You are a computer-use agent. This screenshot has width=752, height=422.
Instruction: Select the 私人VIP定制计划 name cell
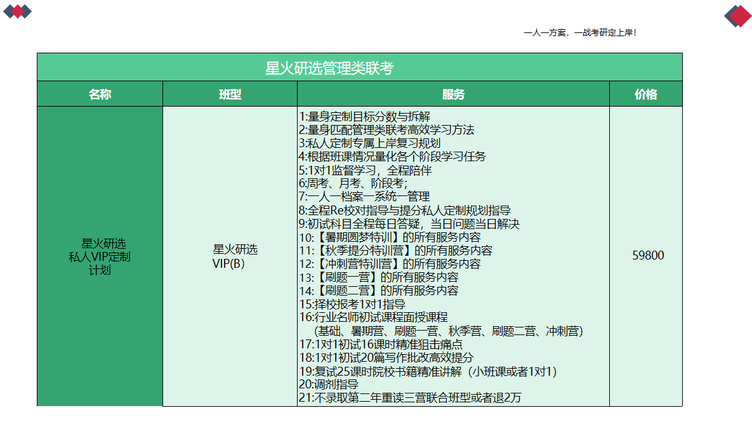click(x=100, y=257)
